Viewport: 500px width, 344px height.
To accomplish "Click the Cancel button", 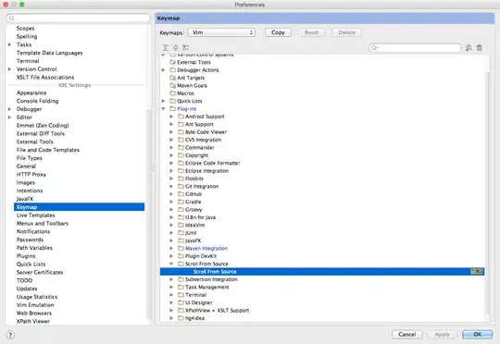I will [x=406, y=334].
